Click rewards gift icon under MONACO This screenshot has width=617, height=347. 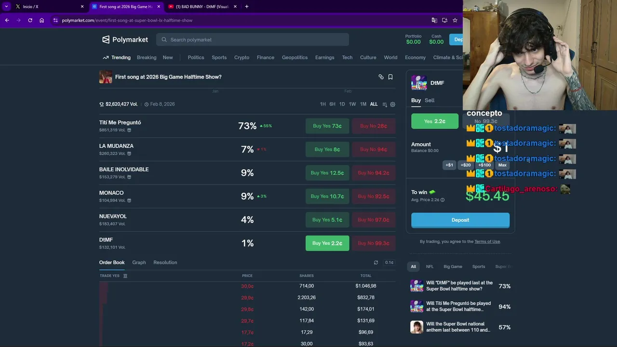[129, 200]
